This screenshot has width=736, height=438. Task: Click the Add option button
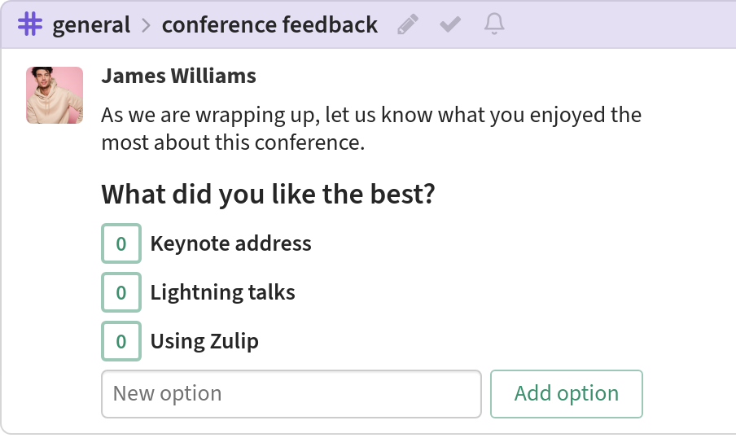tap(567, 394)
